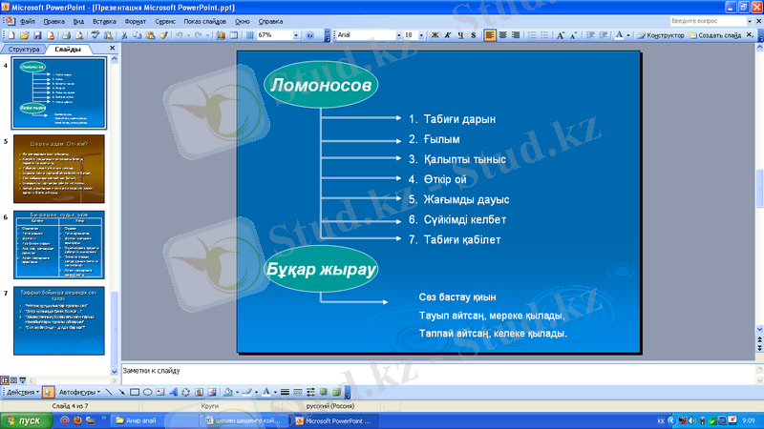Toggle italic formatting (К)
Viewport: 764px width, 429px height.
click(448, 35)
